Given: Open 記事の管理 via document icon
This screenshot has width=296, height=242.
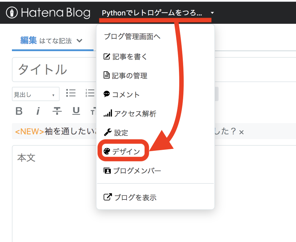Looking at the screenshot, I should point(107,76).
